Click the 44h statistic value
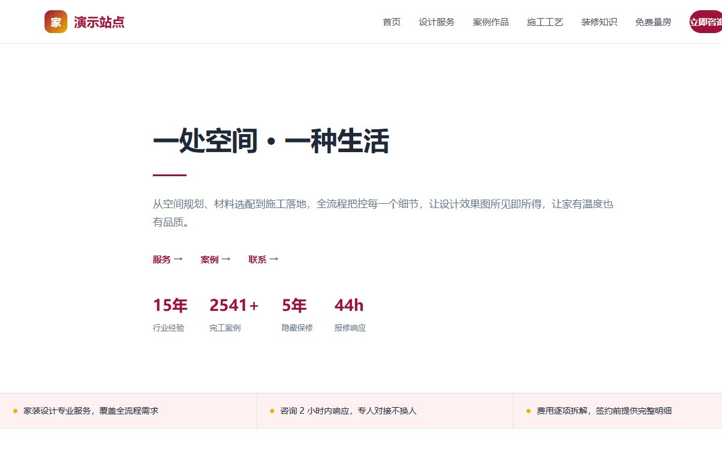The width and height of the screenshot is (722, 451). [349, 305]
